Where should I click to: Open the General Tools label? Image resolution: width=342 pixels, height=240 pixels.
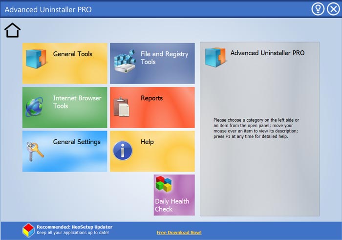[x=73, y=54]
